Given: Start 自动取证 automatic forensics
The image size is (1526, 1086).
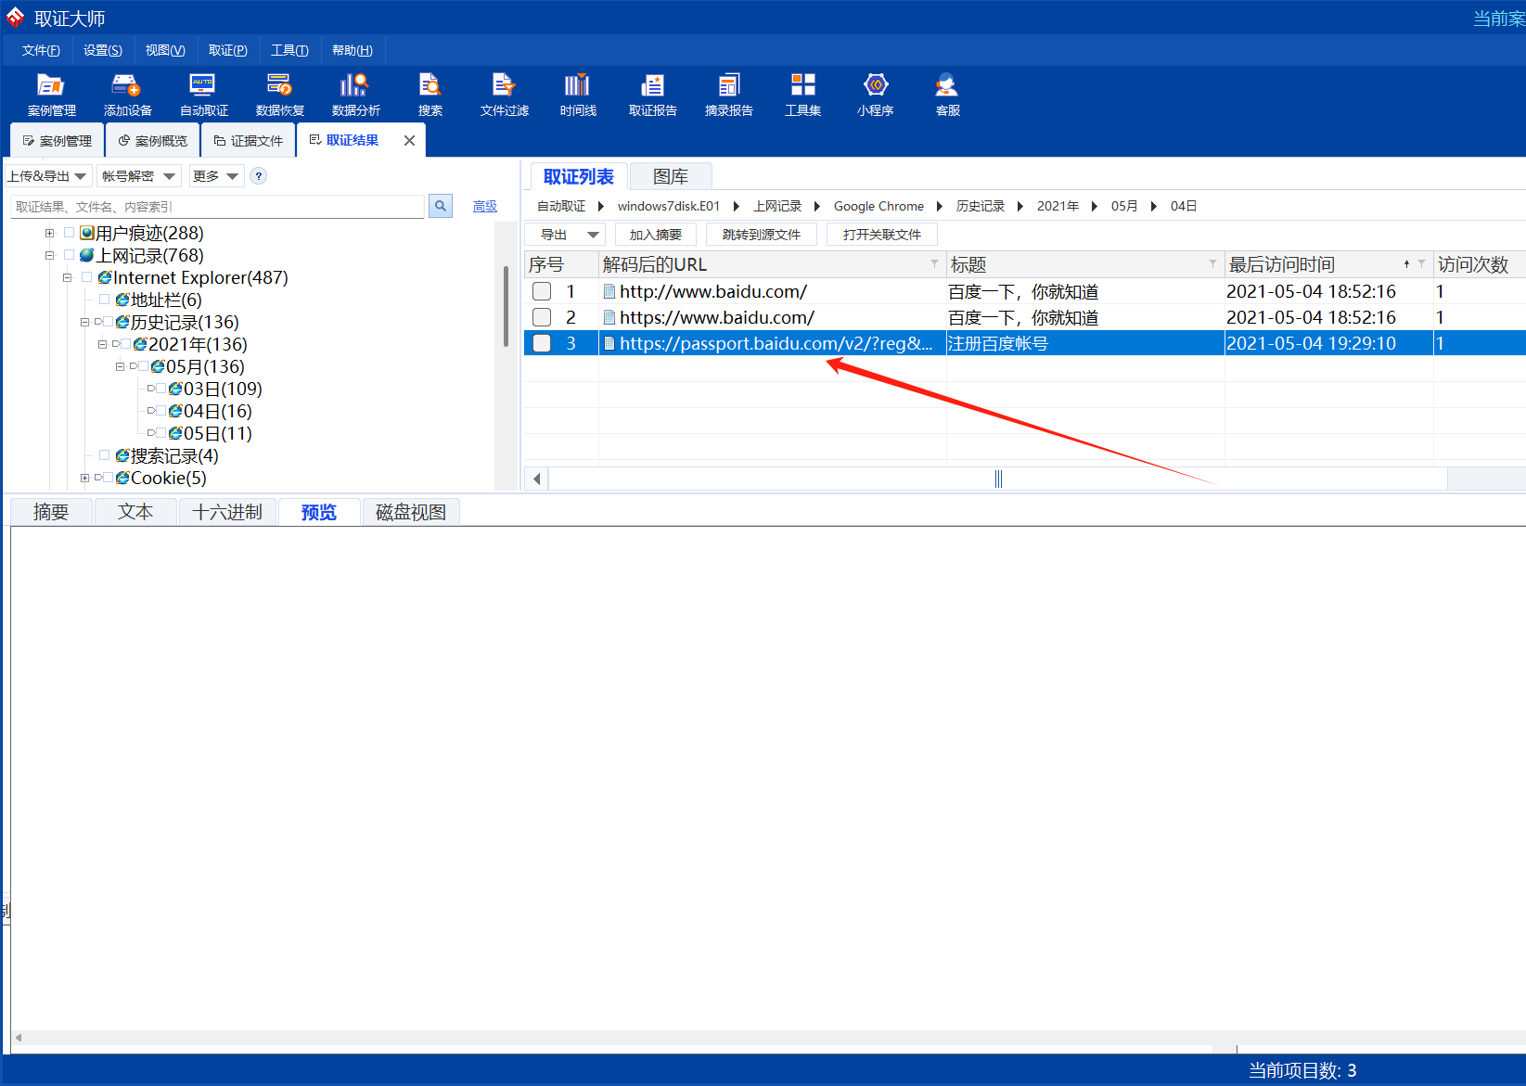Looking at the screenshot, I should point(203,95).
